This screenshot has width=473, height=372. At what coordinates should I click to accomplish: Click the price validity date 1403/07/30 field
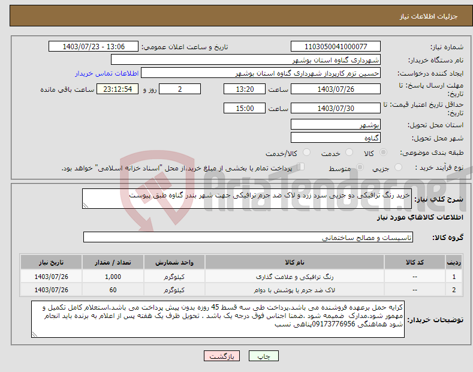tap(336, 108)
